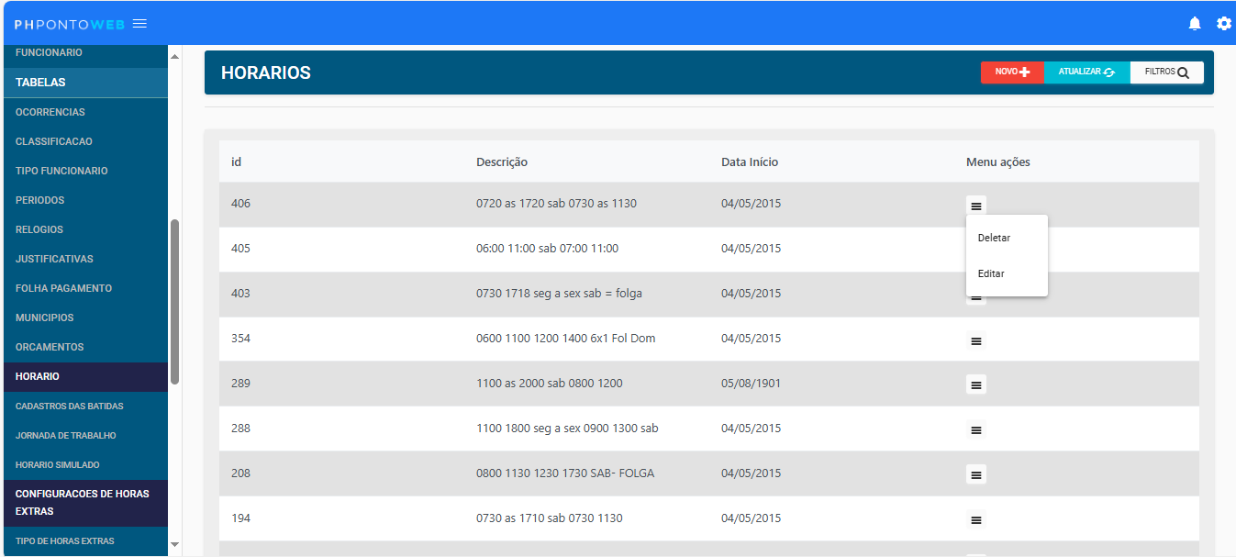Image resolution: width=1236 pixels, height=557 pixels.
Task: Open action menu for row 208
Action: pos(976,475)
